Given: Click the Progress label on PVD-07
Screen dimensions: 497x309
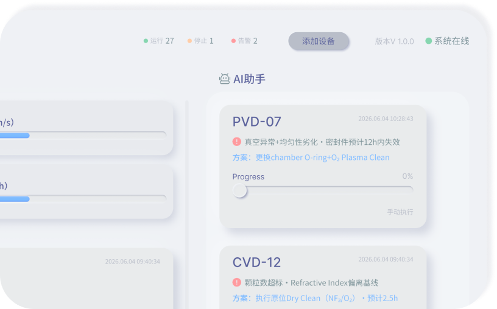Looking at the screenshot, I should tap(248, 176).
